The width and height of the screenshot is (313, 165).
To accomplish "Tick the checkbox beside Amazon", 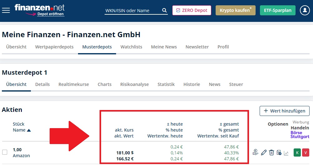I will pos(5,152).
